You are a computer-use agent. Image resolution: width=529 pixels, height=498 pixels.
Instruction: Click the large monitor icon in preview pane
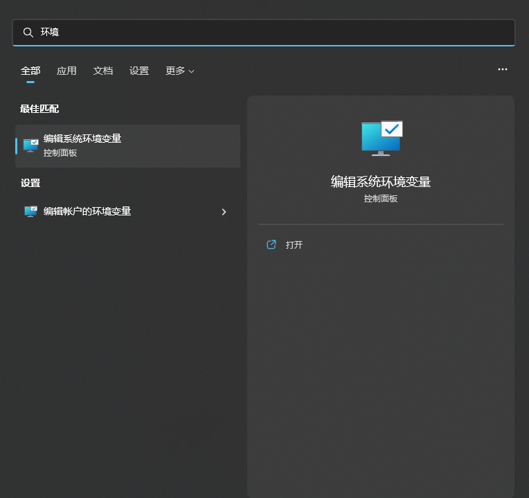[x=381, y=138]
